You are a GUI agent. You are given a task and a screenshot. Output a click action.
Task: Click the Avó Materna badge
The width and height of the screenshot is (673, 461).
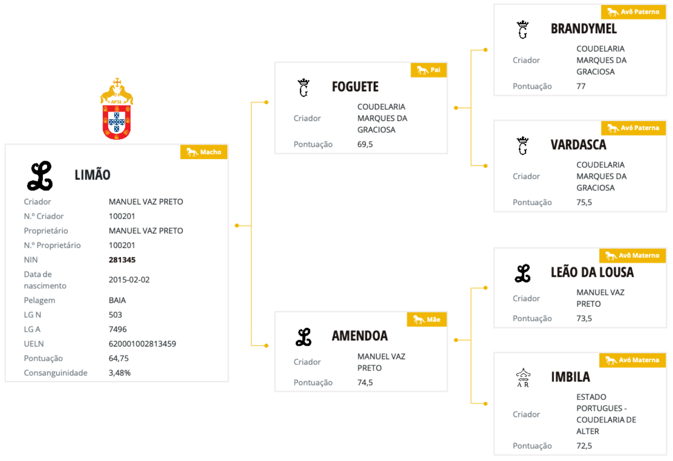(632, 360)
